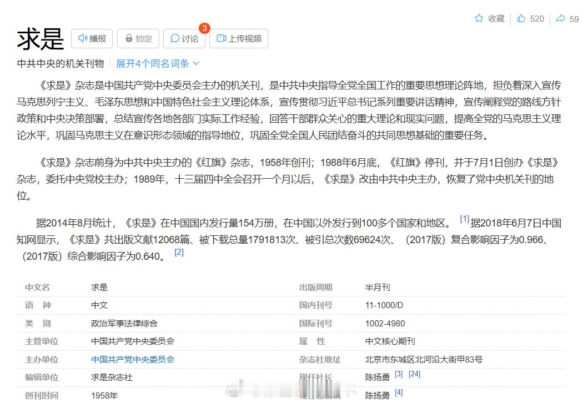Open citation reference [3]
Screen dimensions: 583x403
pos(399,374)
